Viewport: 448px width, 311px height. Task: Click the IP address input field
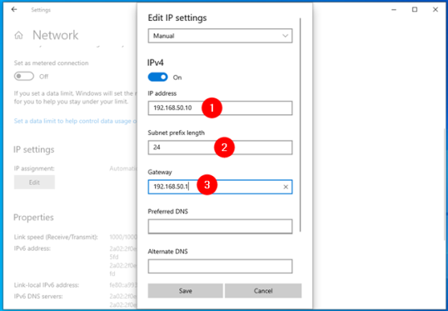220,108
